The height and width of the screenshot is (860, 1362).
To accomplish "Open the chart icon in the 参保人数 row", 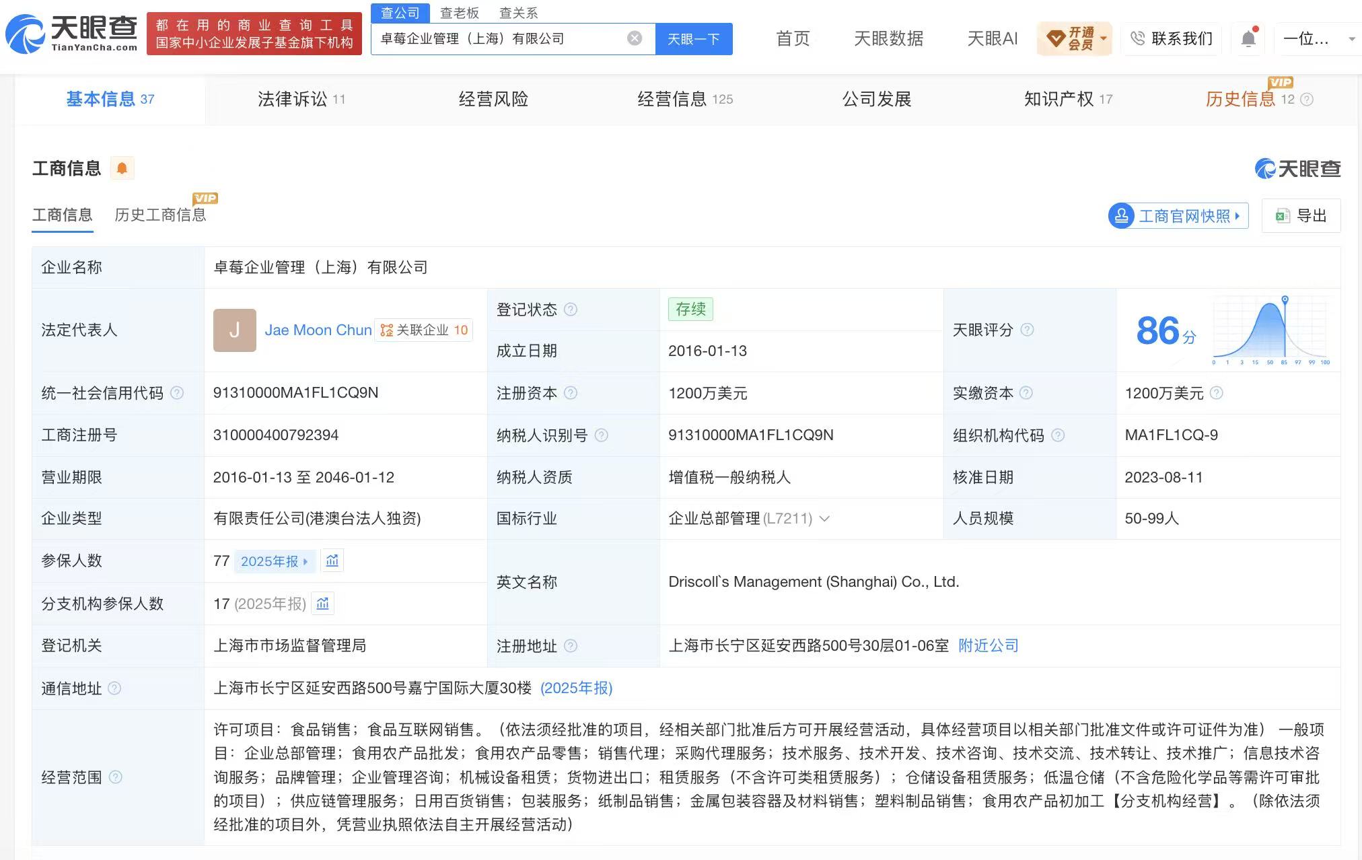I will [332, 561].
